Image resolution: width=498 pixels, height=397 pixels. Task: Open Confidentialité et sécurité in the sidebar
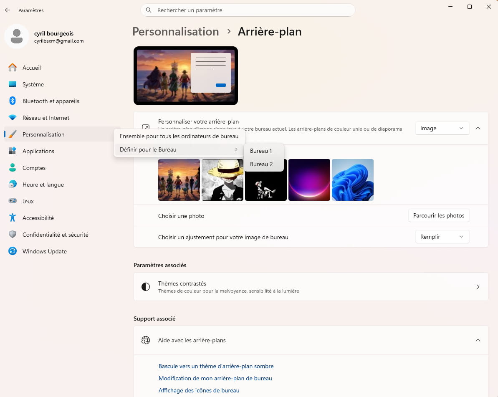(62, 235)
